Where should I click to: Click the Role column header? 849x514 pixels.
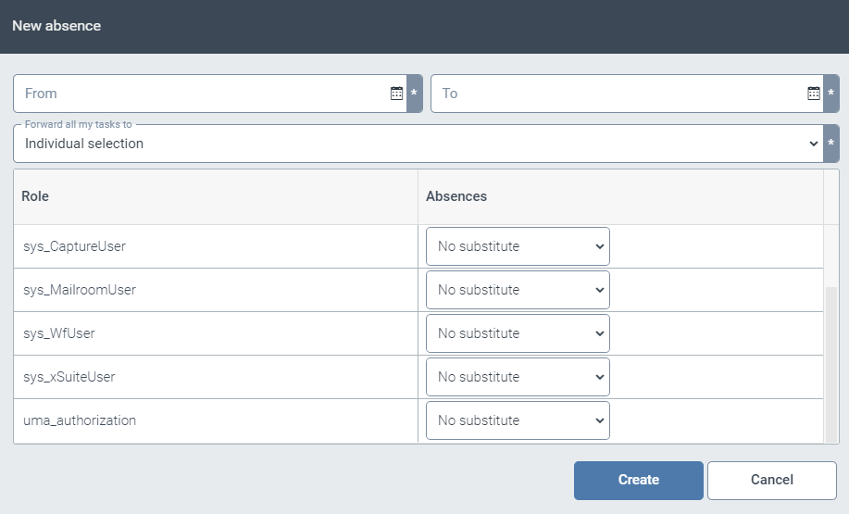tap(215, 196)
